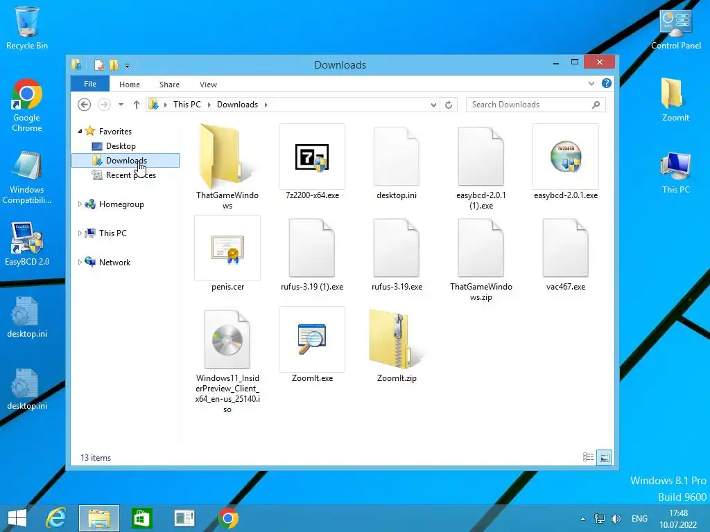Refresh the Downloads folder view
This screenshot has height=532, width=710.
[x=449, y=105]
